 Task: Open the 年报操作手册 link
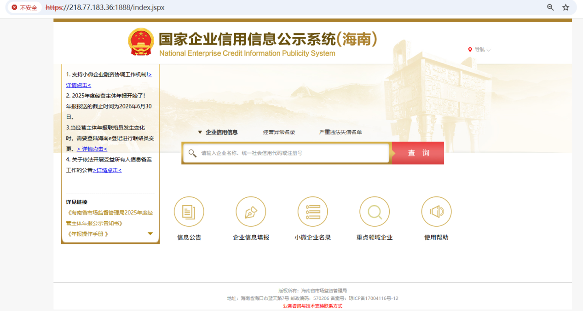87,234
